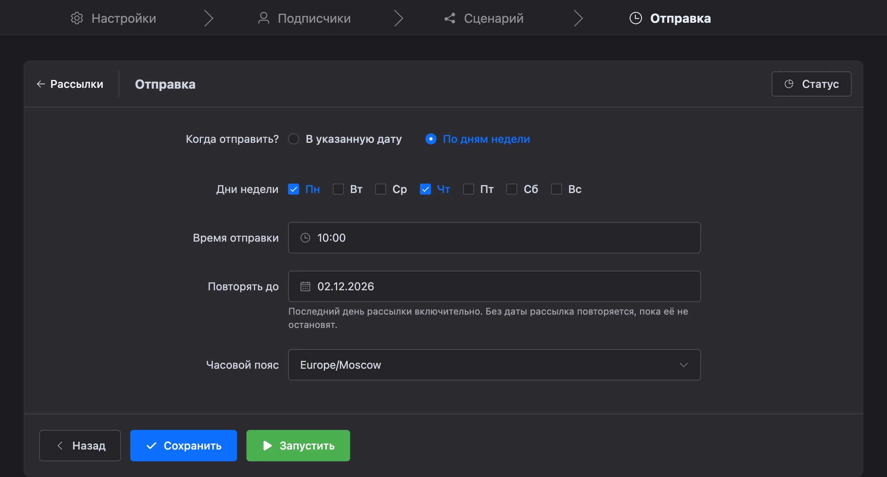Expand the timezone dropdown's chevron arrow
The width and height of the screenshot is (887, 477).
click(x=684, y=365)
